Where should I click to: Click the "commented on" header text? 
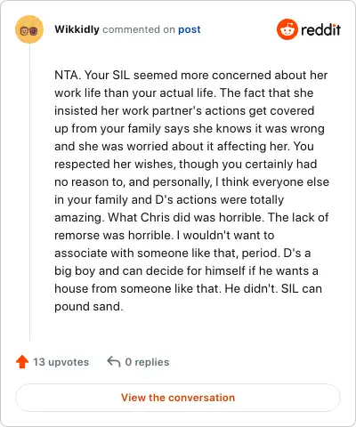tap(139, 29)
